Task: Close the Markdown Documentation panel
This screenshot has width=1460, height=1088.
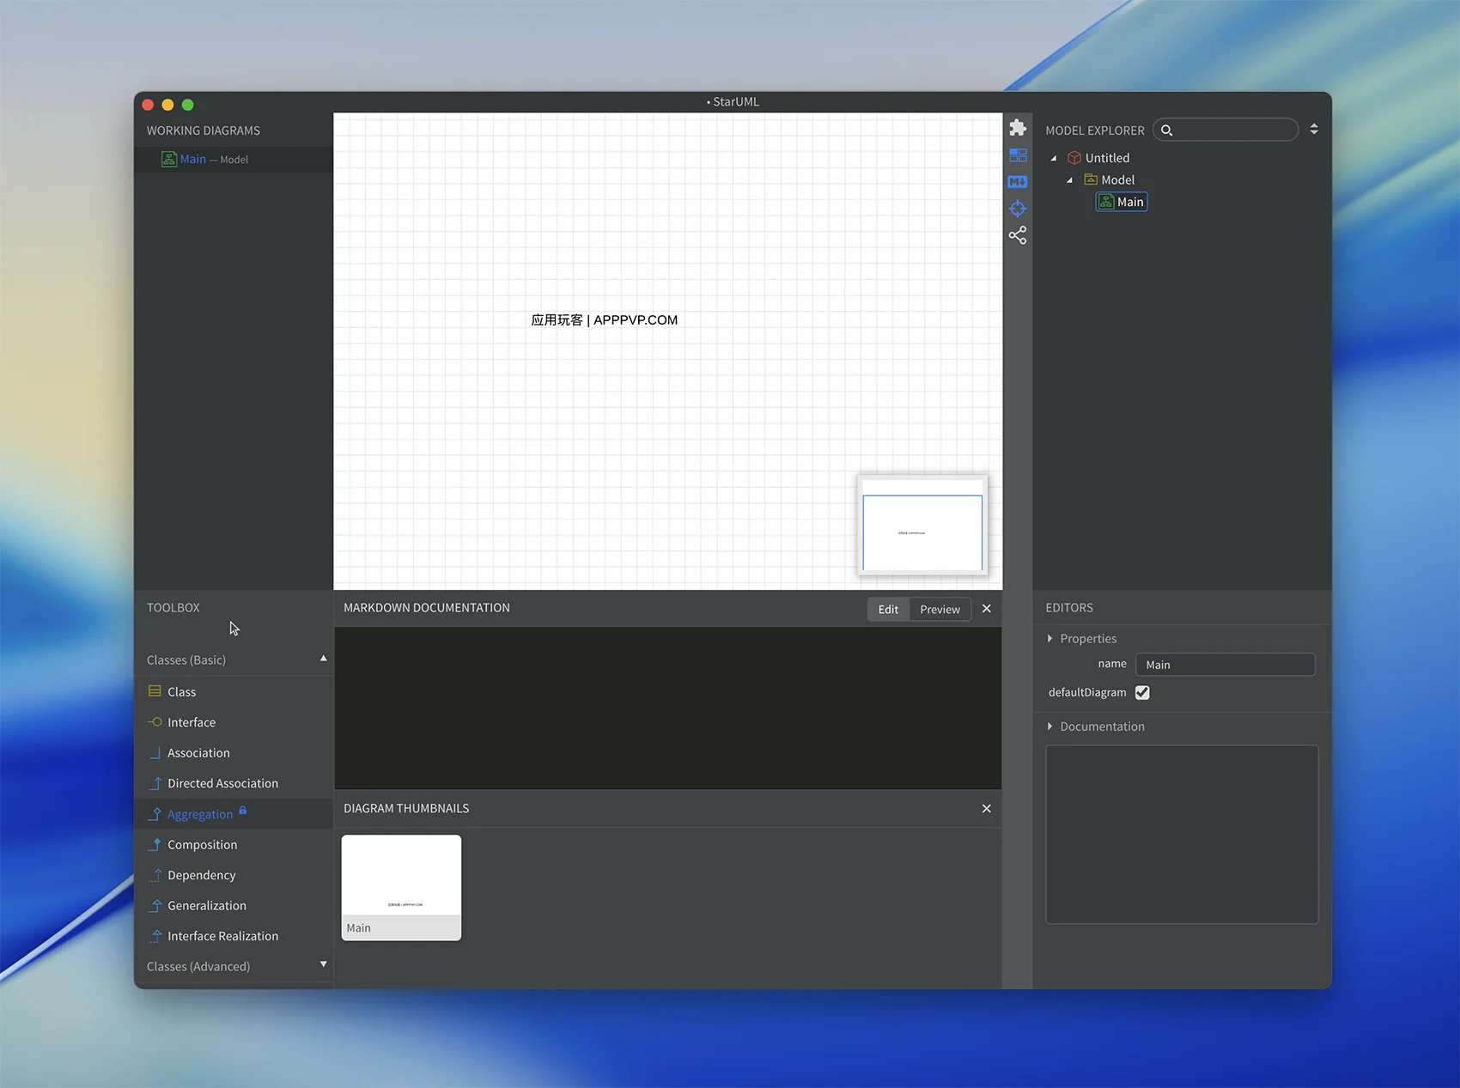Action: [986, 609]
